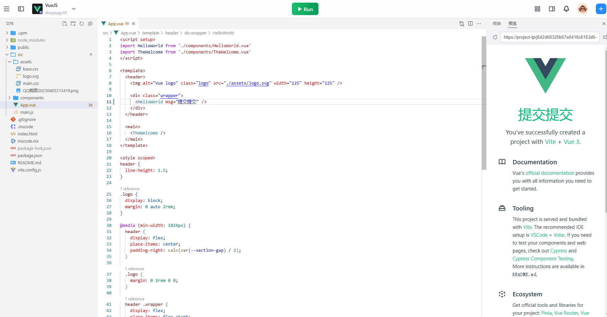This screenshot has height=317, width=607.
Task: Split the editor view
Action: tap(471, 24)
